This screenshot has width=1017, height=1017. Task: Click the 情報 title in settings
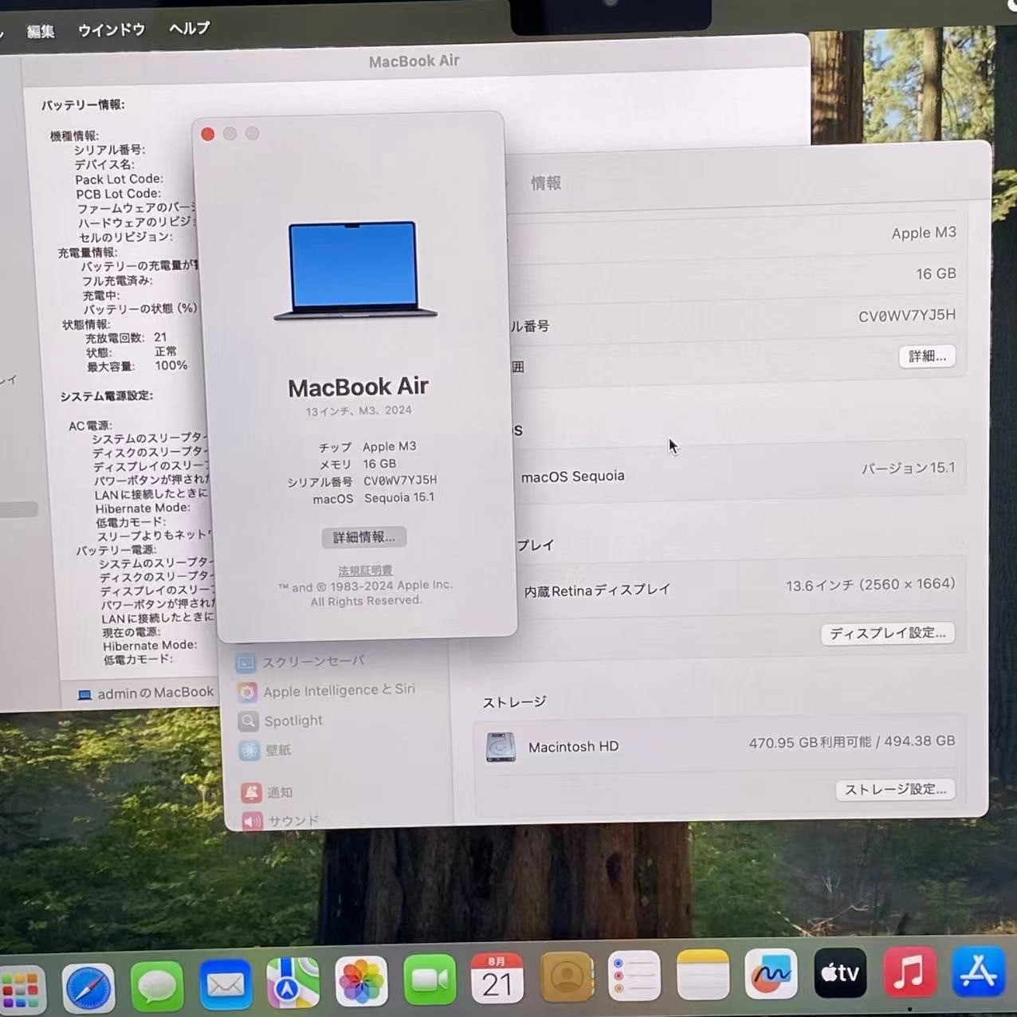(x=546, y=183)
